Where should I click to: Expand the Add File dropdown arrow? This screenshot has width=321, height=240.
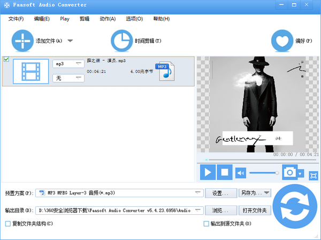pyautogui.click(x=70, y=41)
